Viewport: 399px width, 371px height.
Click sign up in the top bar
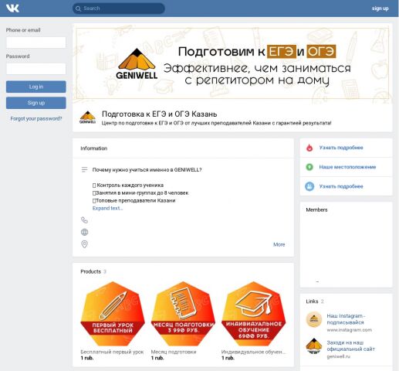point(380,9)
